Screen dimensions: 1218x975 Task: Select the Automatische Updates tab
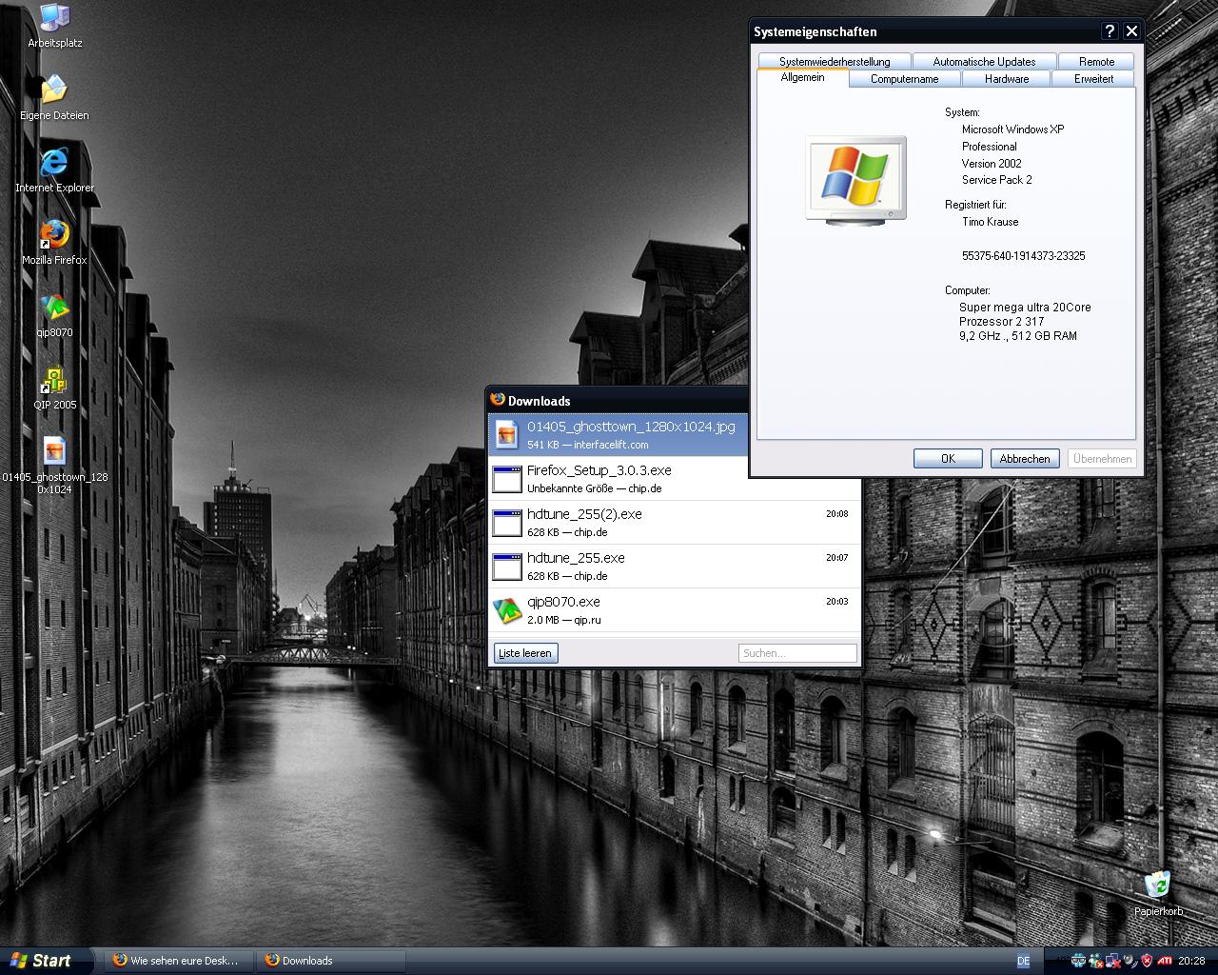(x=984, y=62)
